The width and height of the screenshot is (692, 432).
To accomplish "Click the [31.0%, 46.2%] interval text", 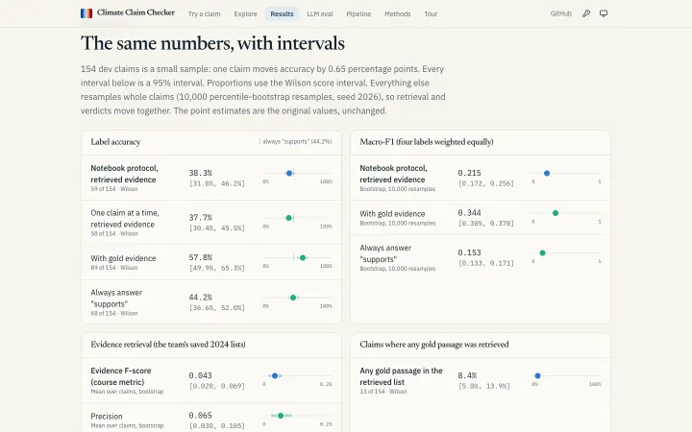I will point(216,183).
